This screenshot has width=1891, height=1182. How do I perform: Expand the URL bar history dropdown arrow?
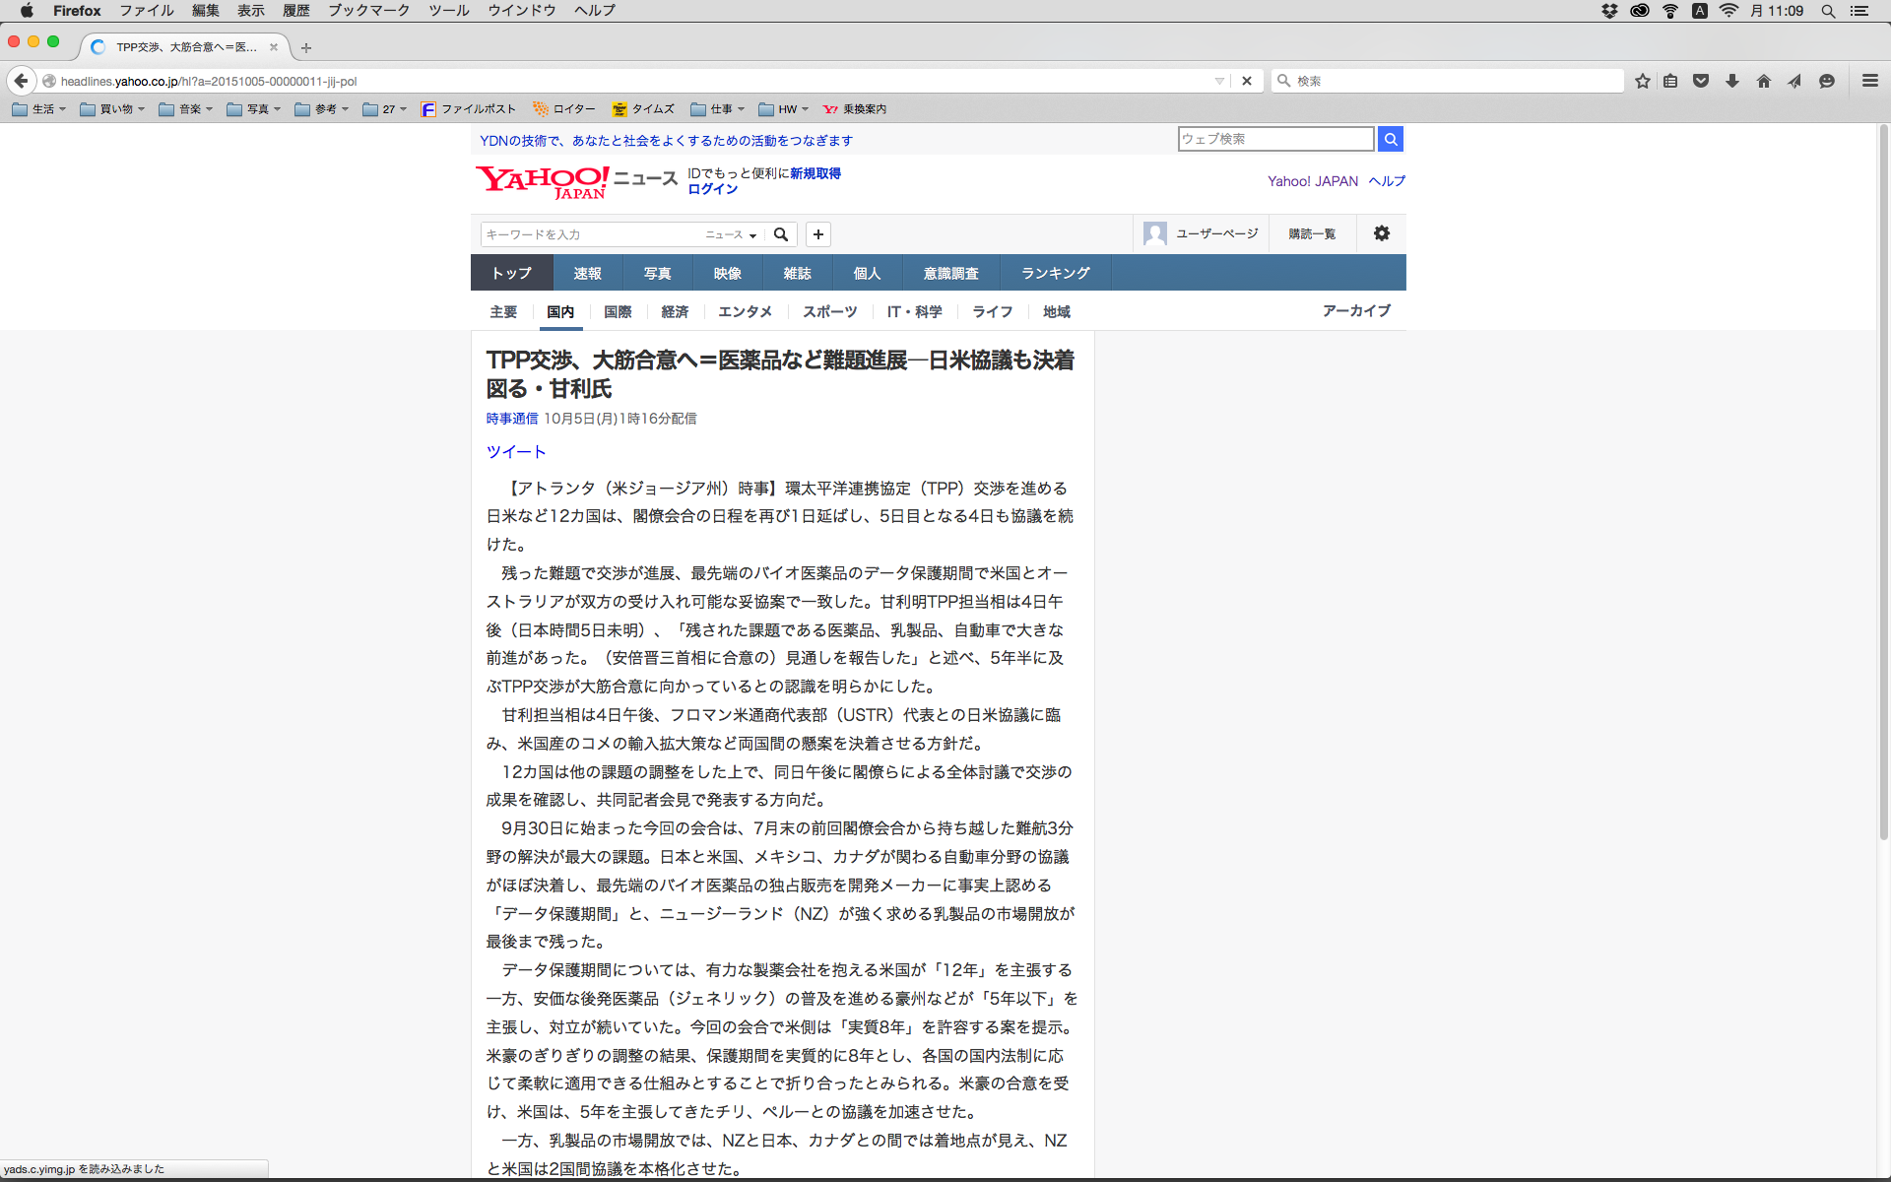pyautogui.click(x=1219, y=81)
